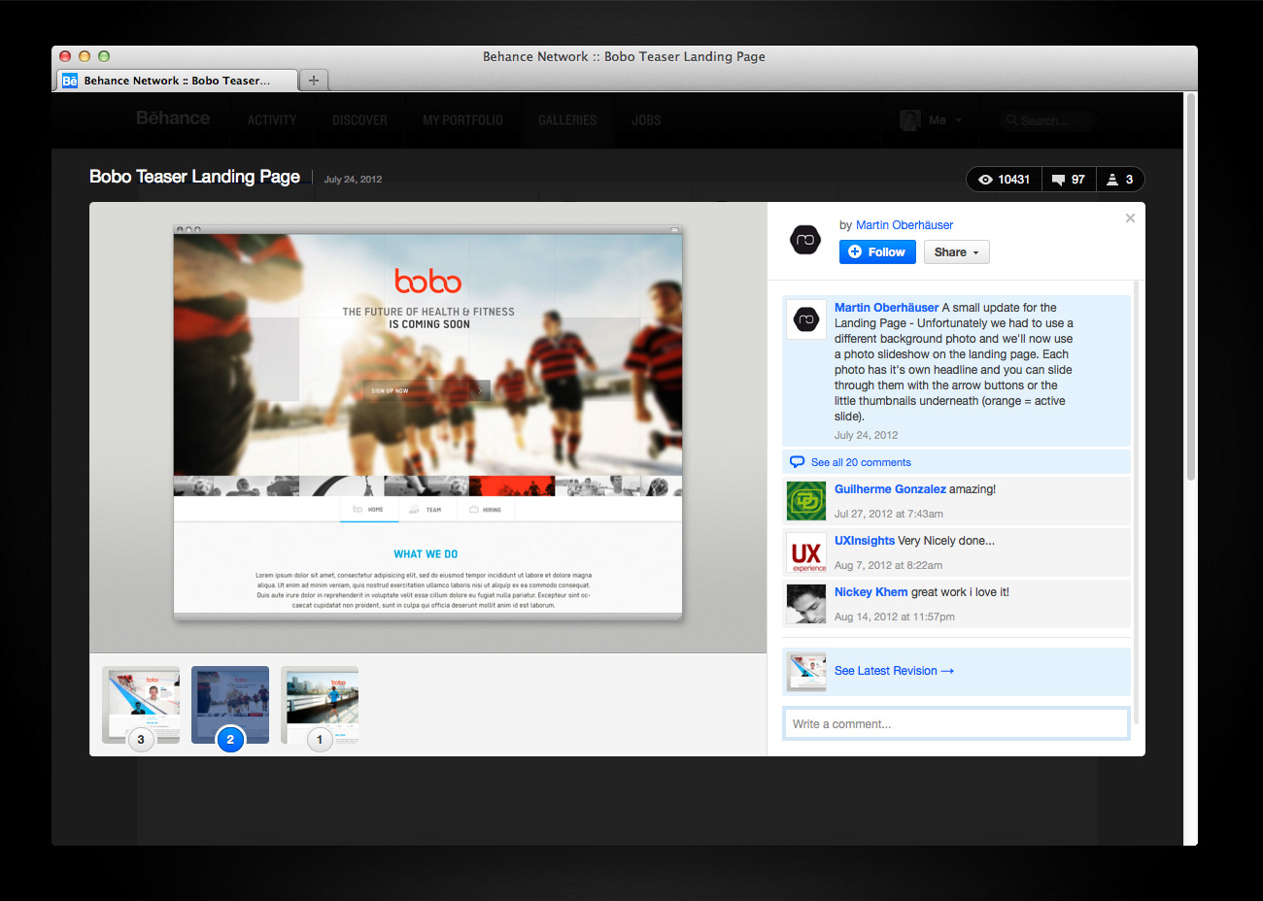
Task: Expand the Share dropdown button
Action: click(957, 252)
